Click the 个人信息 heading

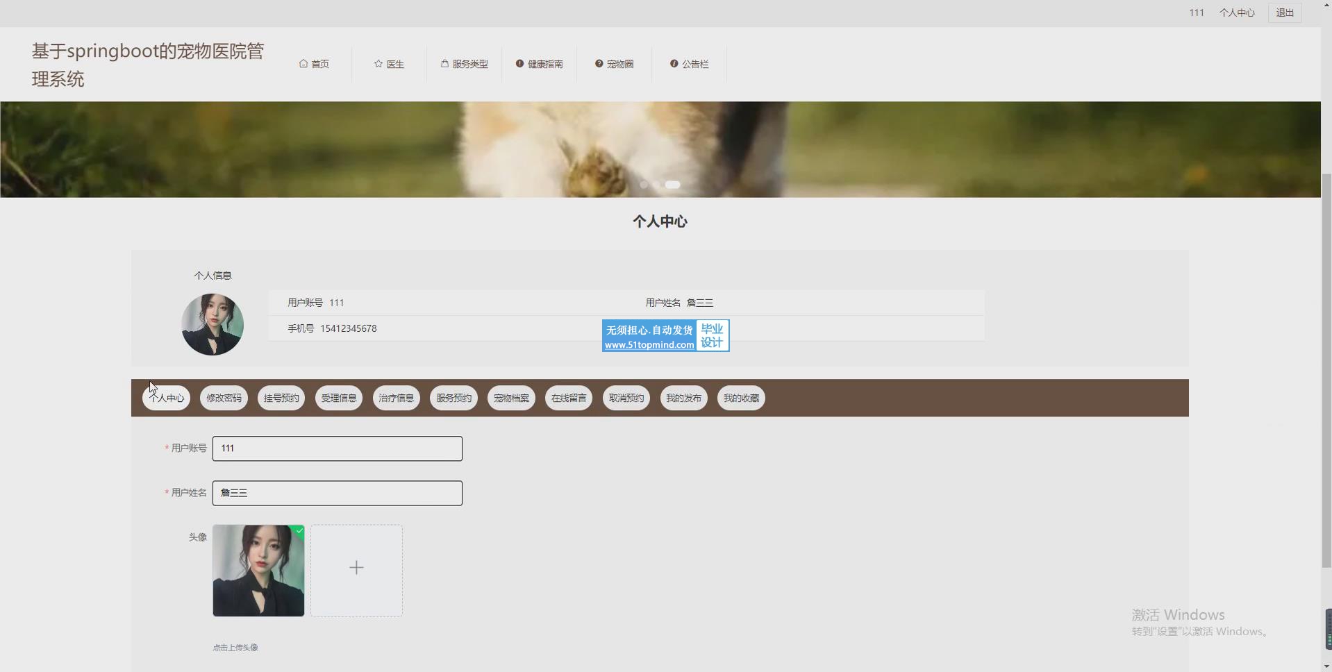[213, 276]
